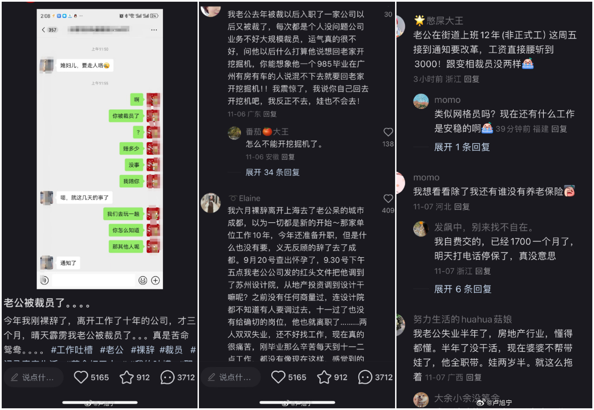
Task: Open the three-dot chat menu
Action: tap(154, 30)
